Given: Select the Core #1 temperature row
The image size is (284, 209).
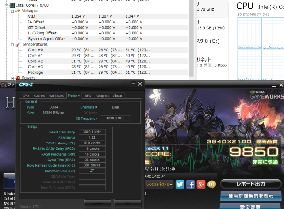Looking at the screenshot, I should pos(107,56).
